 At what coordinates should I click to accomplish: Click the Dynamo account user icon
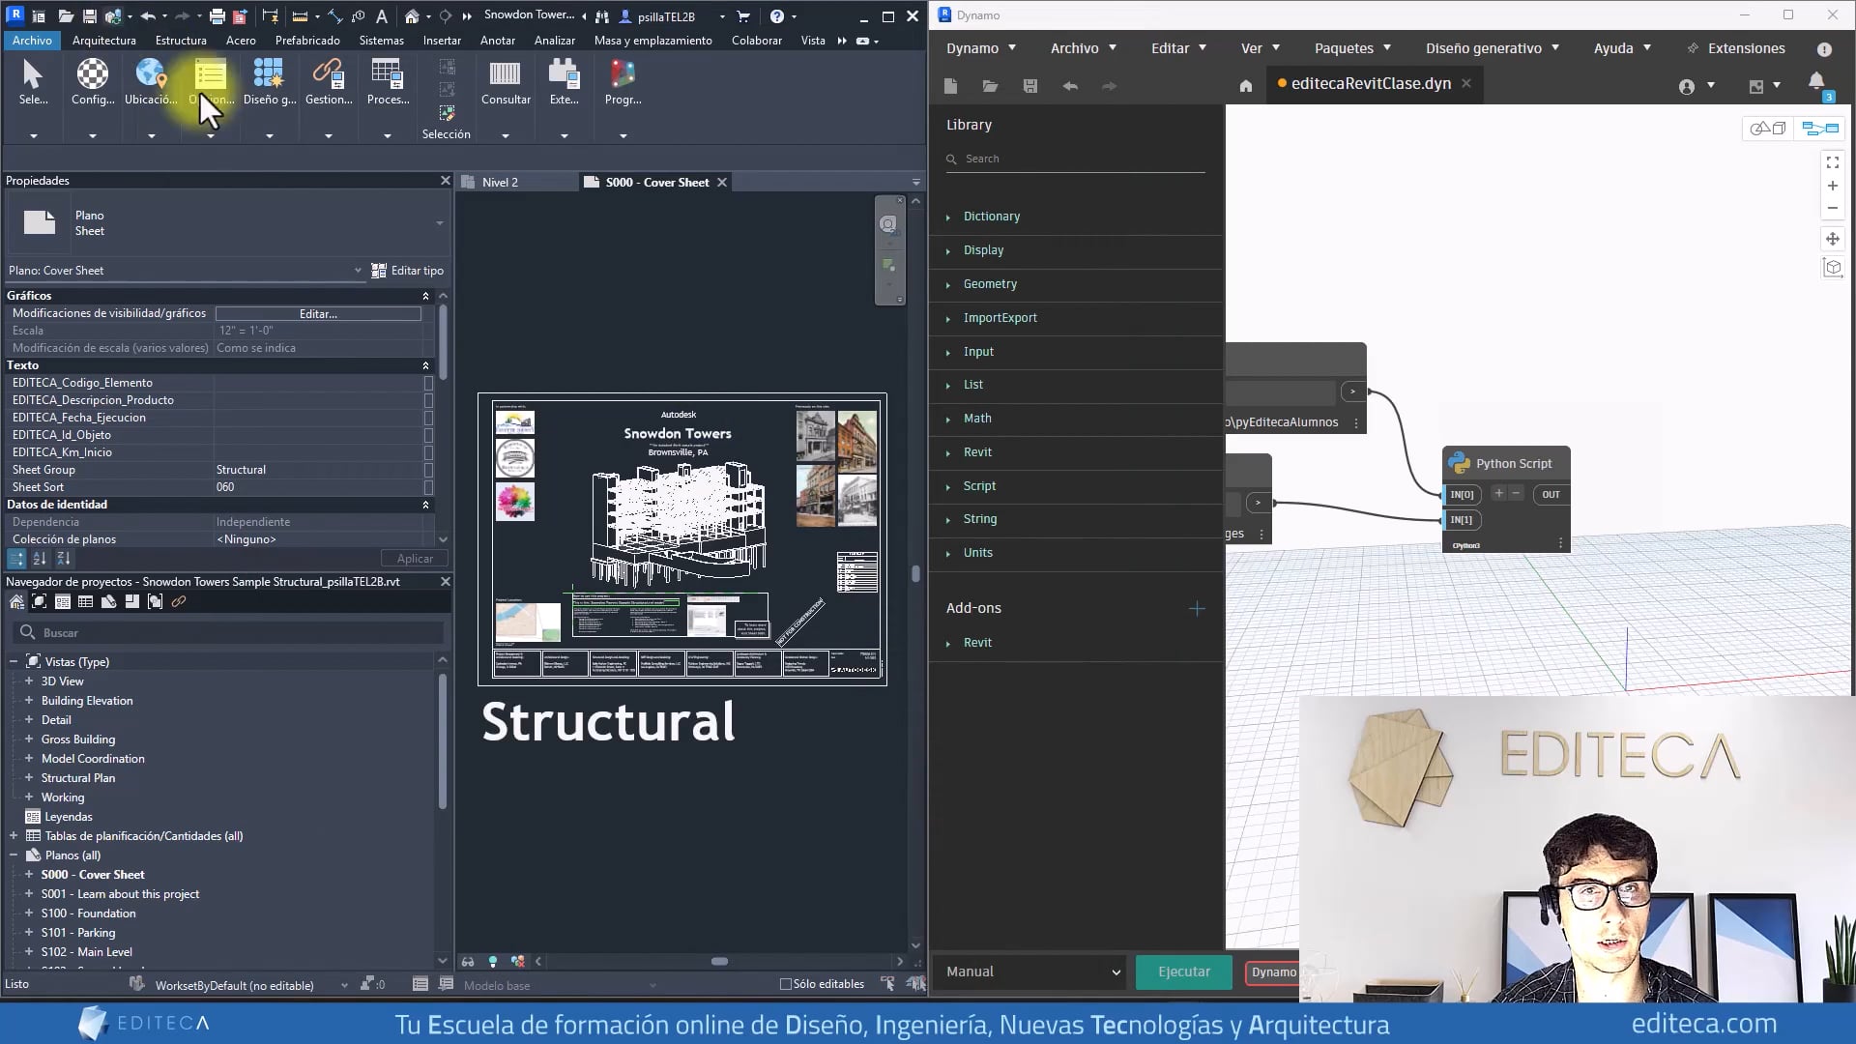pos(1687,87)
